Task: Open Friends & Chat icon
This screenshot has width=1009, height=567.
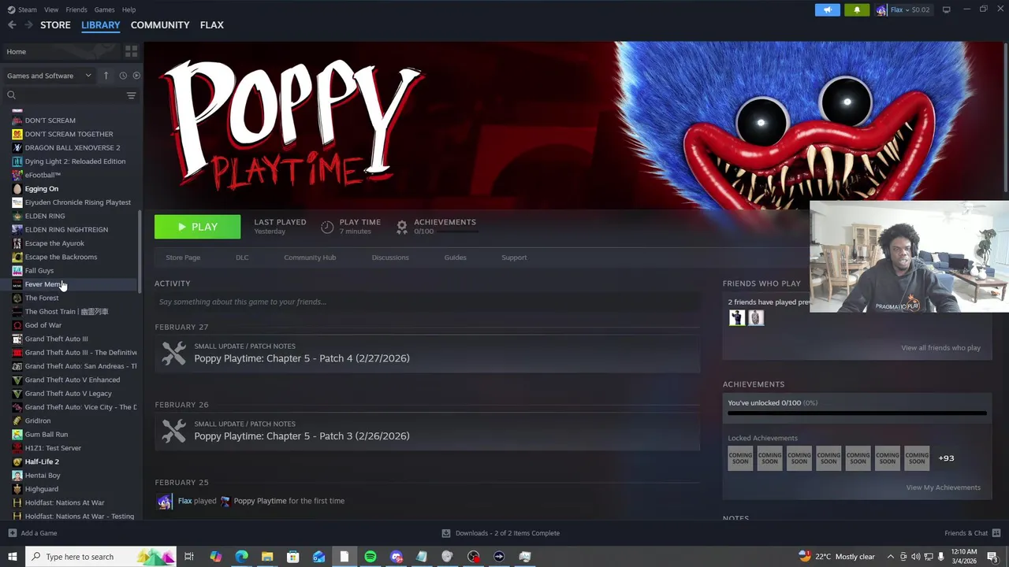Action: (x=996, y=533)
